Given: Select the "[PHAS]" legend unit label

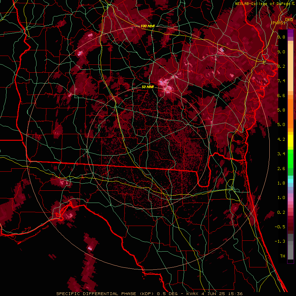Looking at the screenshot, I should coord(278,23).
